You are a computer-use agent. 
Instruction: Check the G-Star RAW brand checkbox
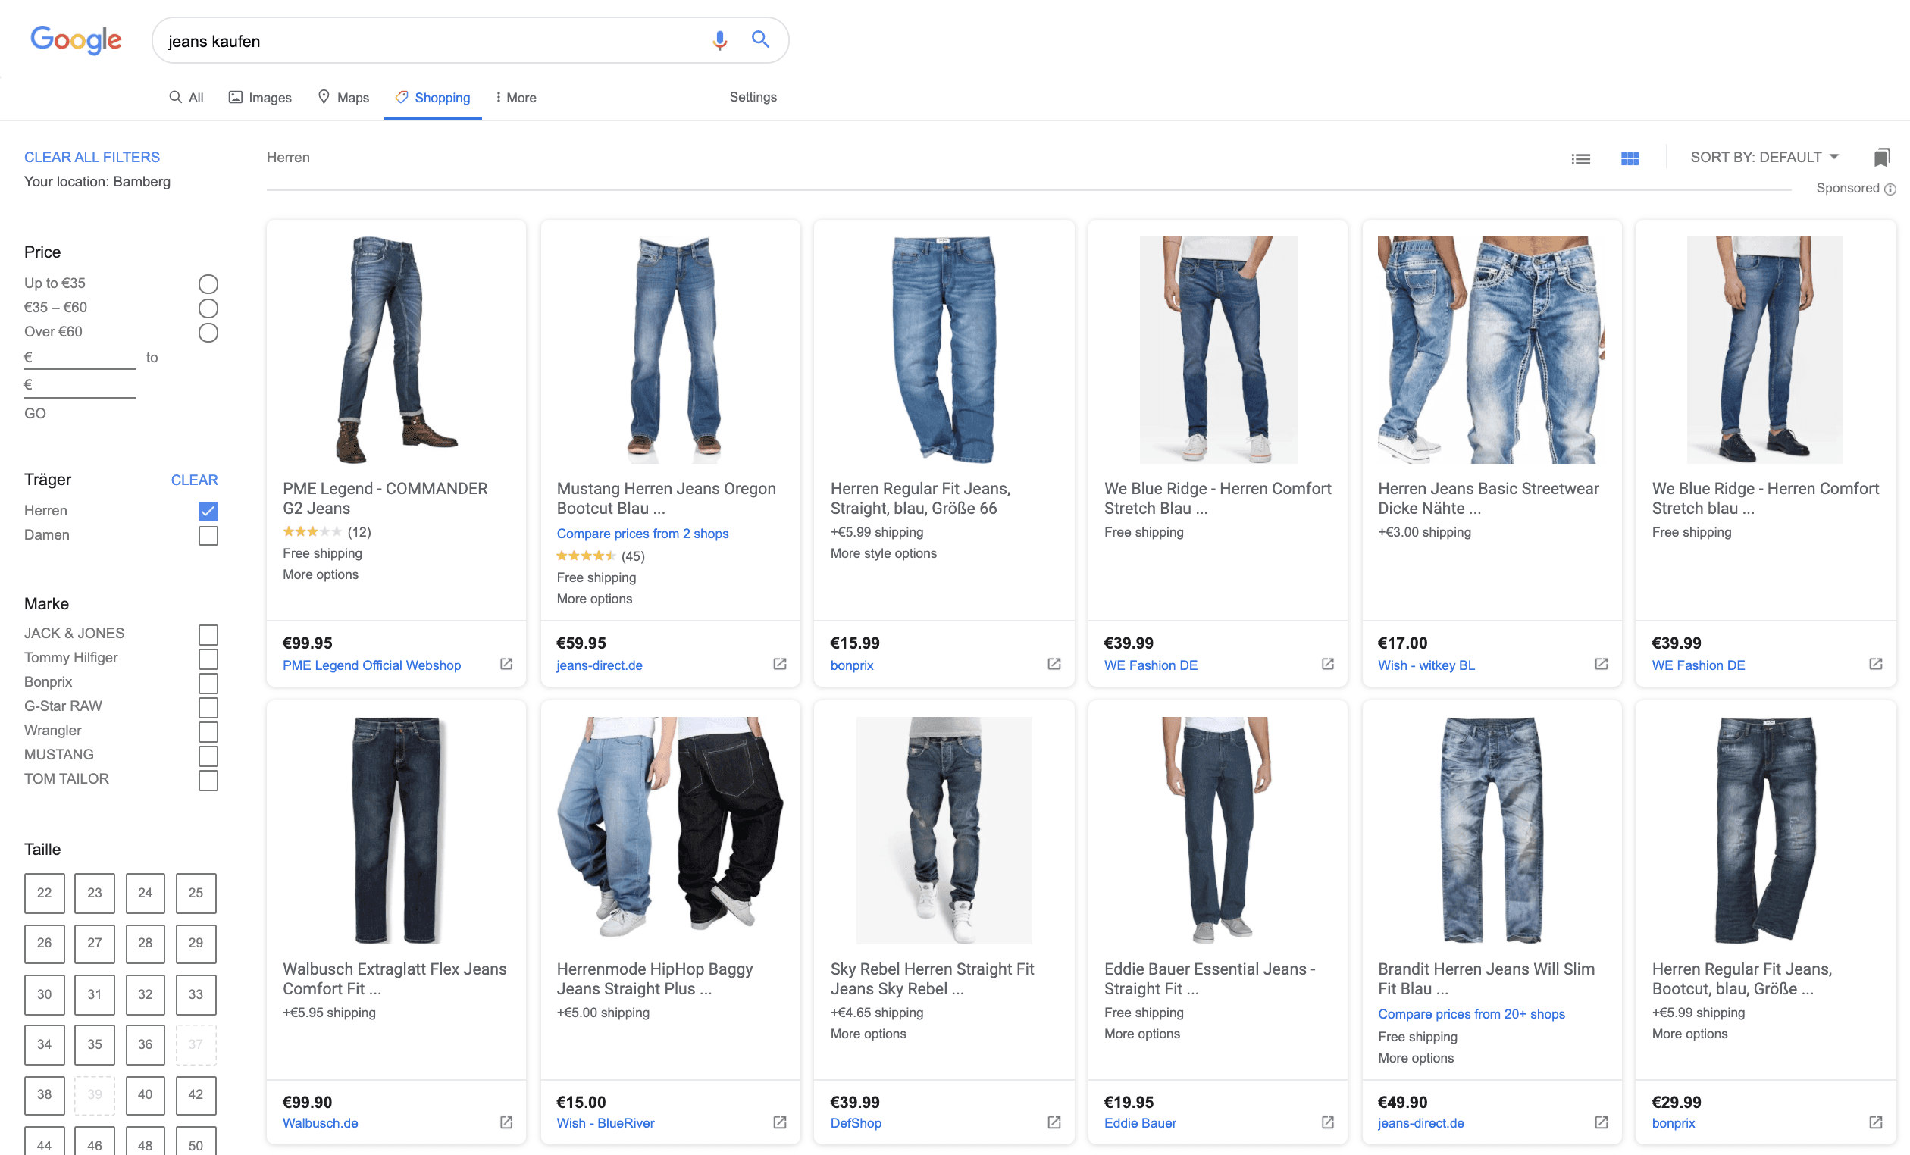[x=208, y=707]
